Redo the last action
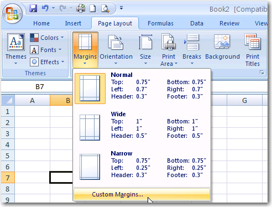 (63, 8)
